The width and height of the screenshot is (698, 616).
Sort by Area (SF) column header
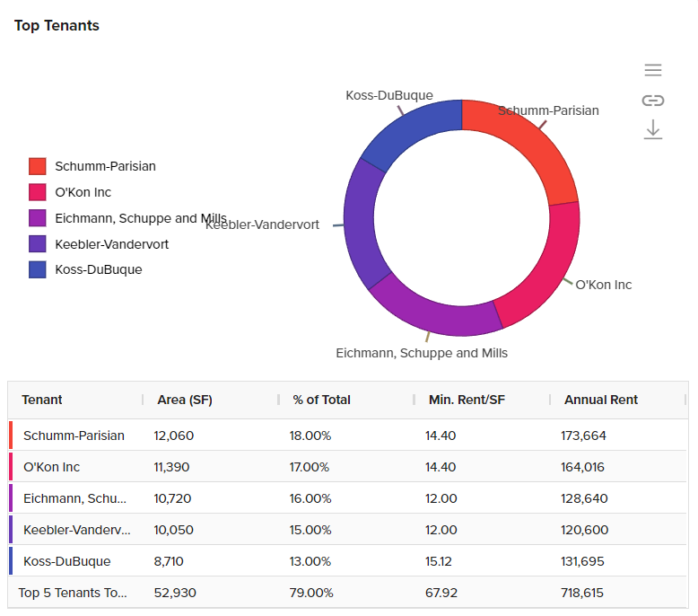[185, 400]
